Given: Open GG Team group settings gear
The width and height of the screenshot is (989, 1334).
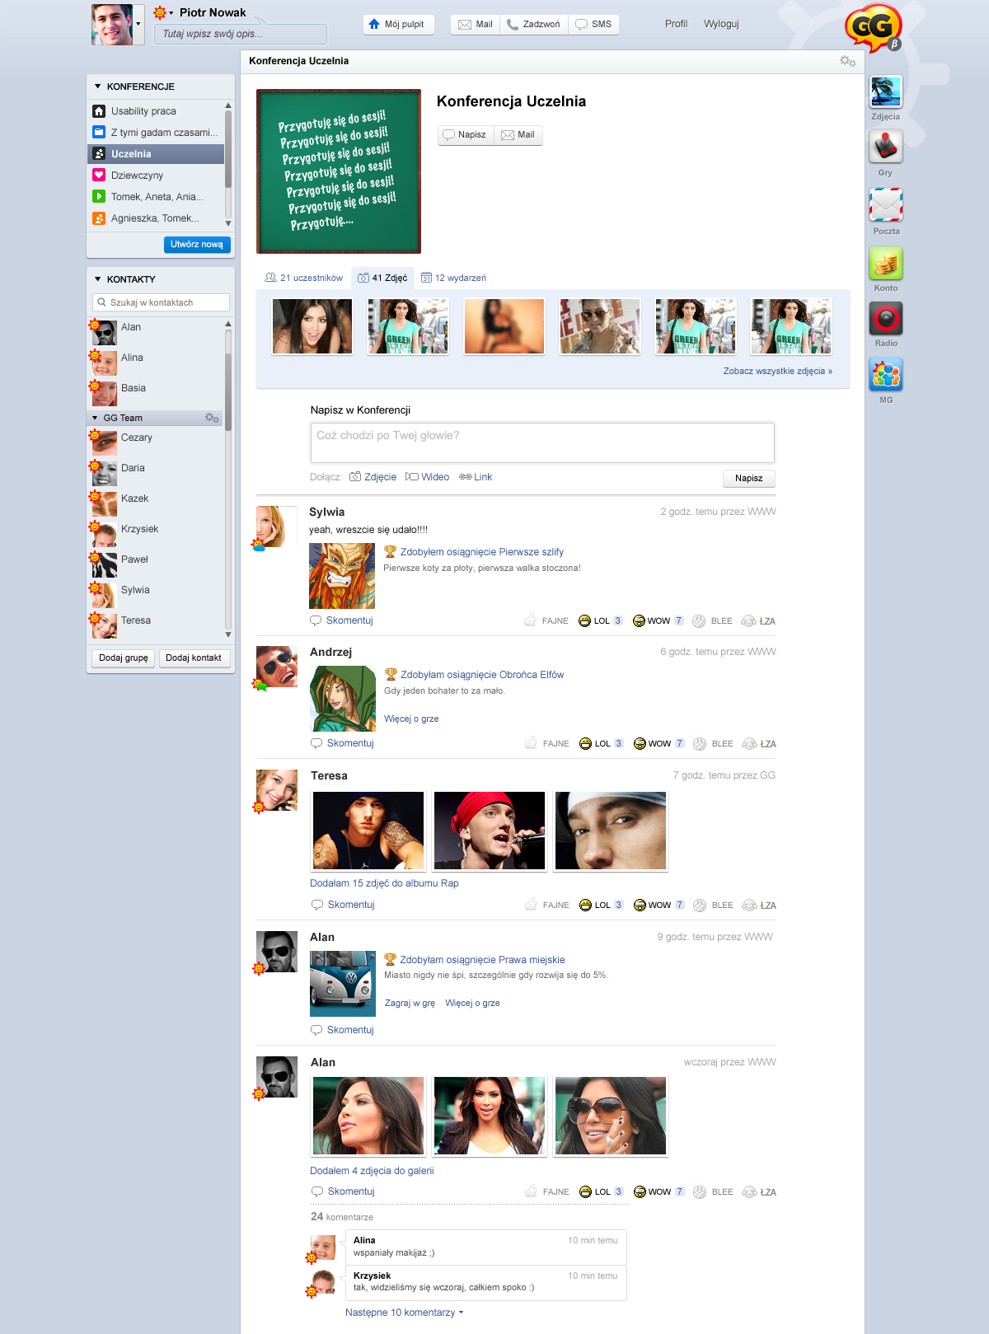Looking at the screenshot, I should (x=212, y=418).
